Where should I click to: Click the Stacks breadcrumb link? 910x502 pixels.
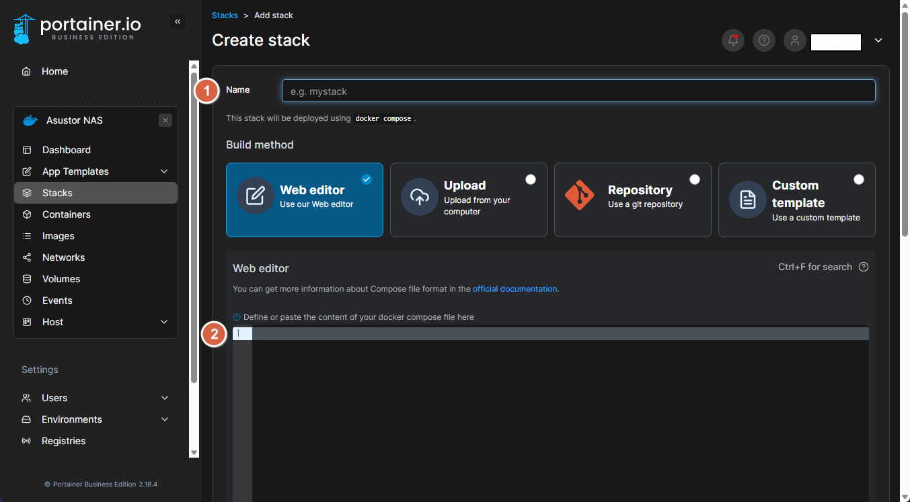[225, 15]
